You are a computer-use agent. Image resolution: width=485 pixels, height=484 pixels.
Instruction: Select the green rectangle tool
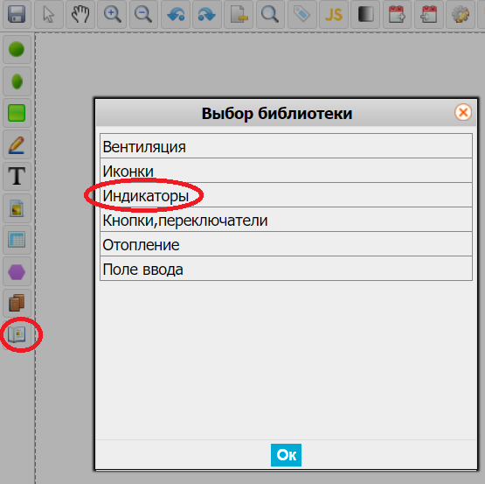pyautogui.click(x=17, y=113)
